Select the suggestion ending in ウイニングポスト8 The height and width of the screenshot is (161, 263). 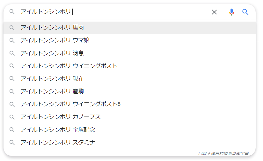click(129, 104)
